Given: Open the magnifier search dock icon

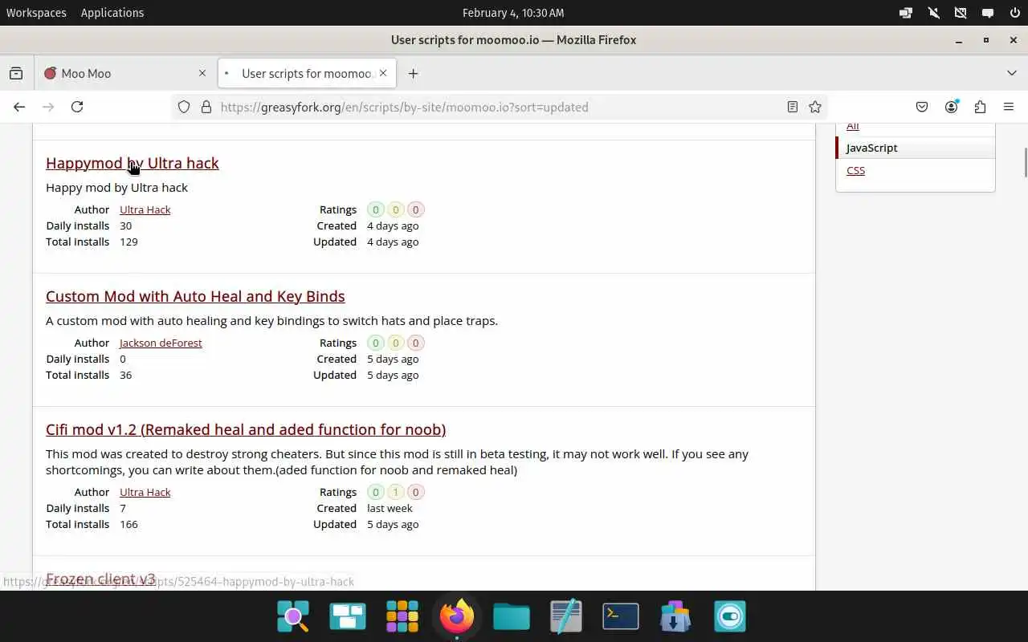Looking at the screenshot, I should coord(293,616).
